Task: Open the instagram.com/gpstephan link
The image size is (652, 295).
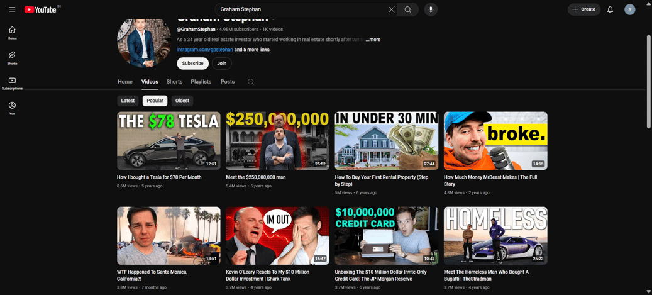Action: (204, 50)
